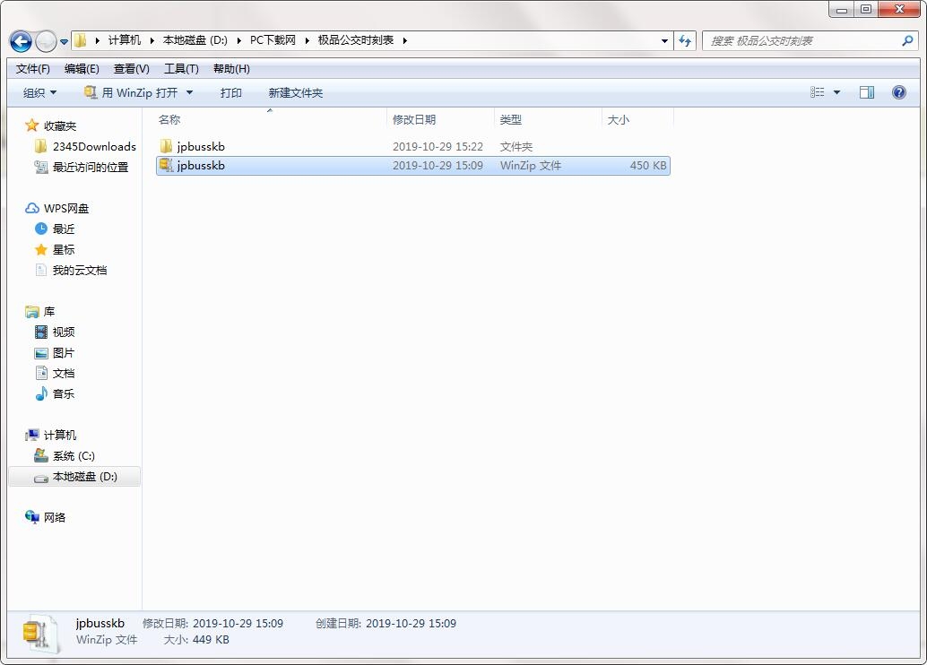Click the 图片 library icon
This screenshot has height=665, width=927.
click(41, 353)
